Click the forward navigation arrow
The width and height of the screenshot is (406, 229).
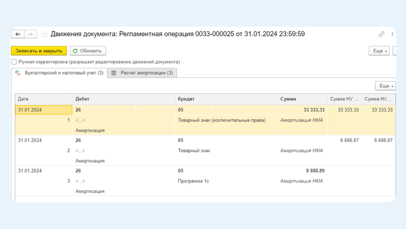coord(31,34)
